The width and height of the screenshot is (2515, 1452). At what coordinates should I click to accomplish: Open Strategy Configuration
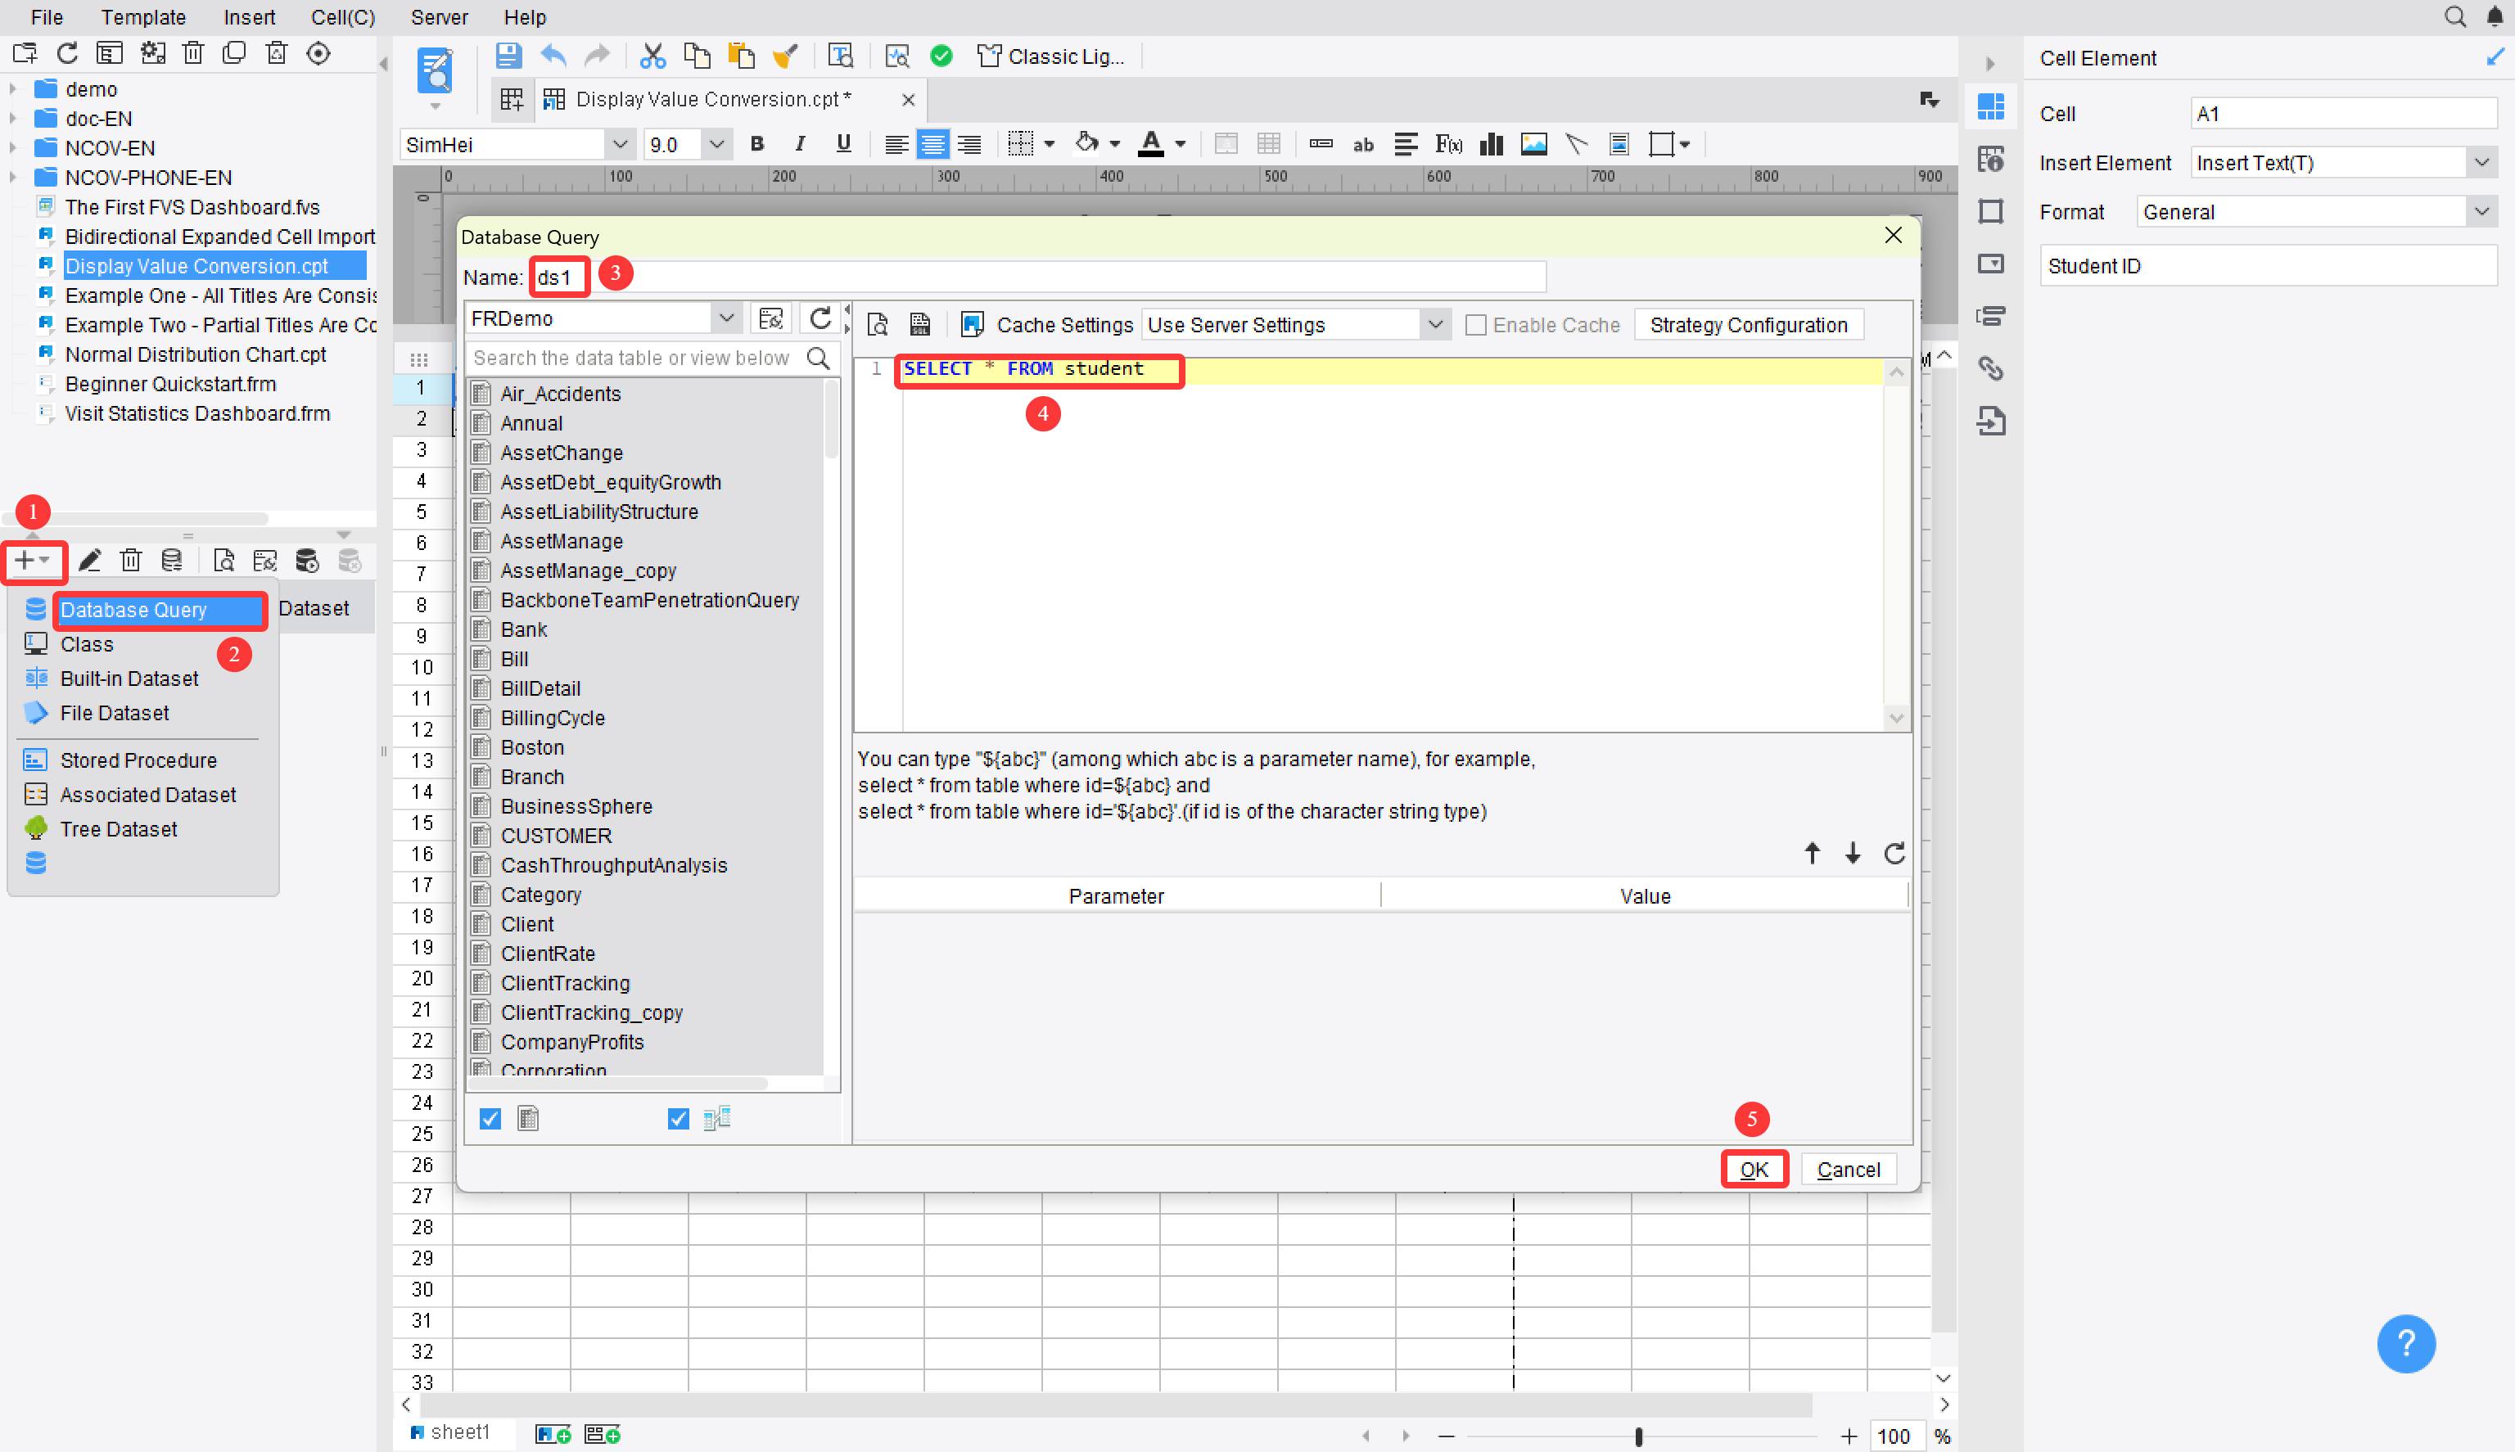tap(1748, 325)
